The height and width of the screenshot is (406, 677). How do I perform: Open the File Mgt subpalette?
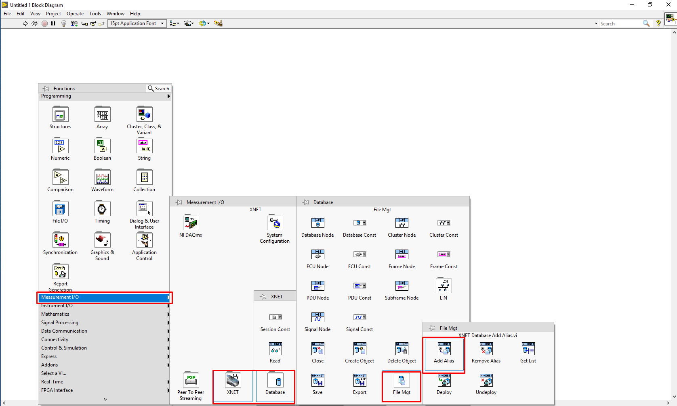[x=402, y=380]
